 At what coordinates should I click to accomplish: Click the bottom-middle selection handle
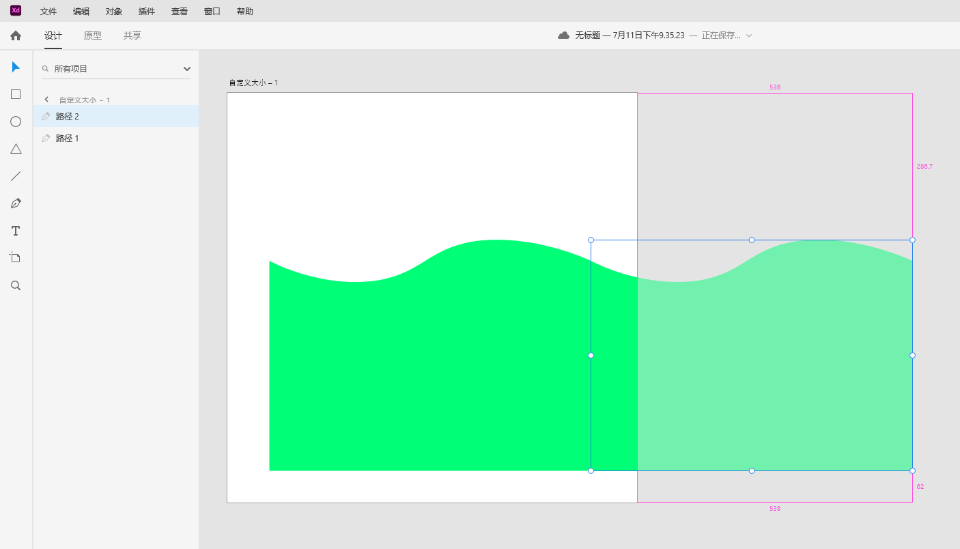click(752, 470)
